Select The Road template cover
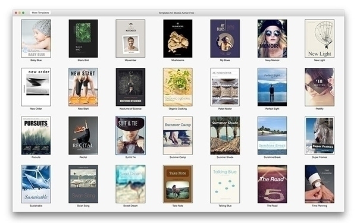 pos(273,184)
